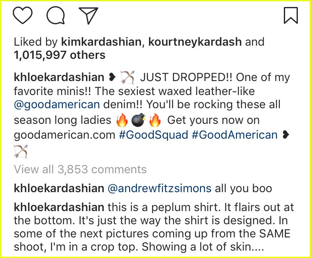Viewport: 311px width, 258px height.
Task: Like the post with the heart icon
Action: [23, 16]
